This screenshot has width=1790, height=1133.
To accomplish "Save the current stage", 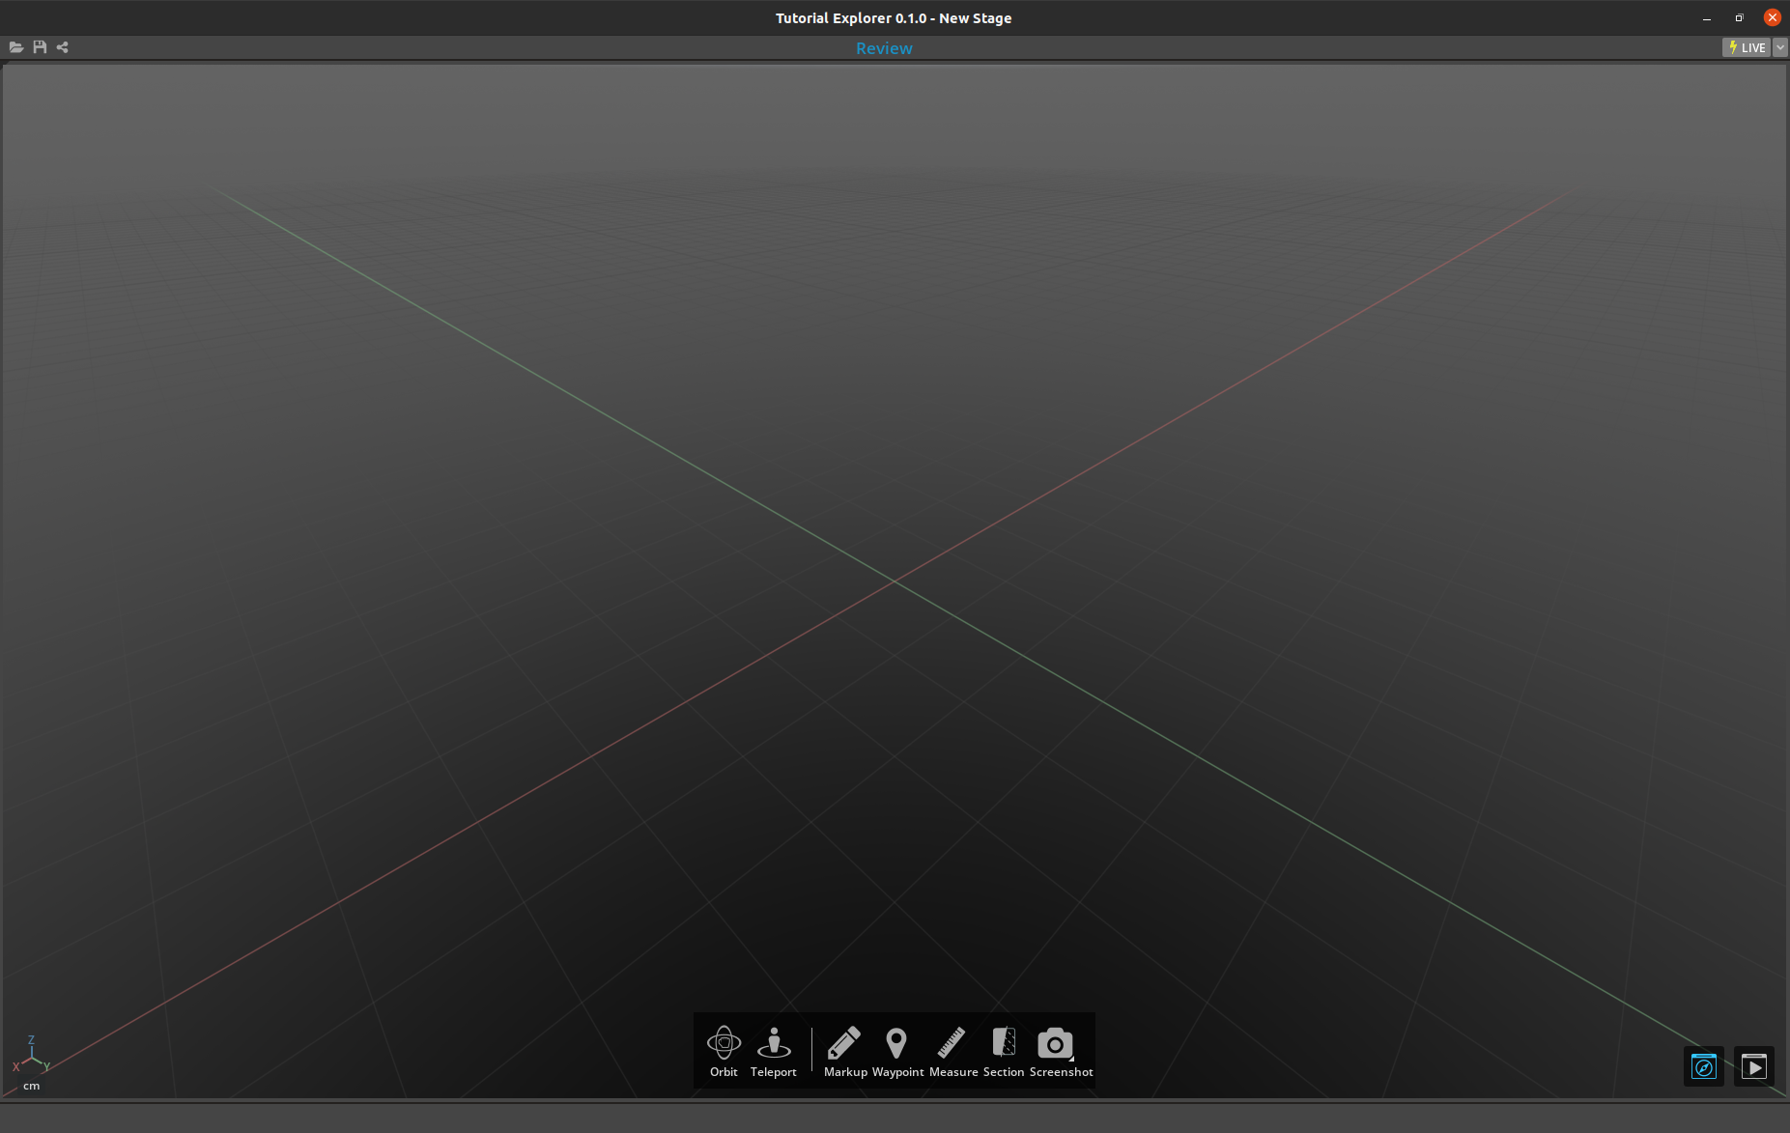I will coord(39,46).
